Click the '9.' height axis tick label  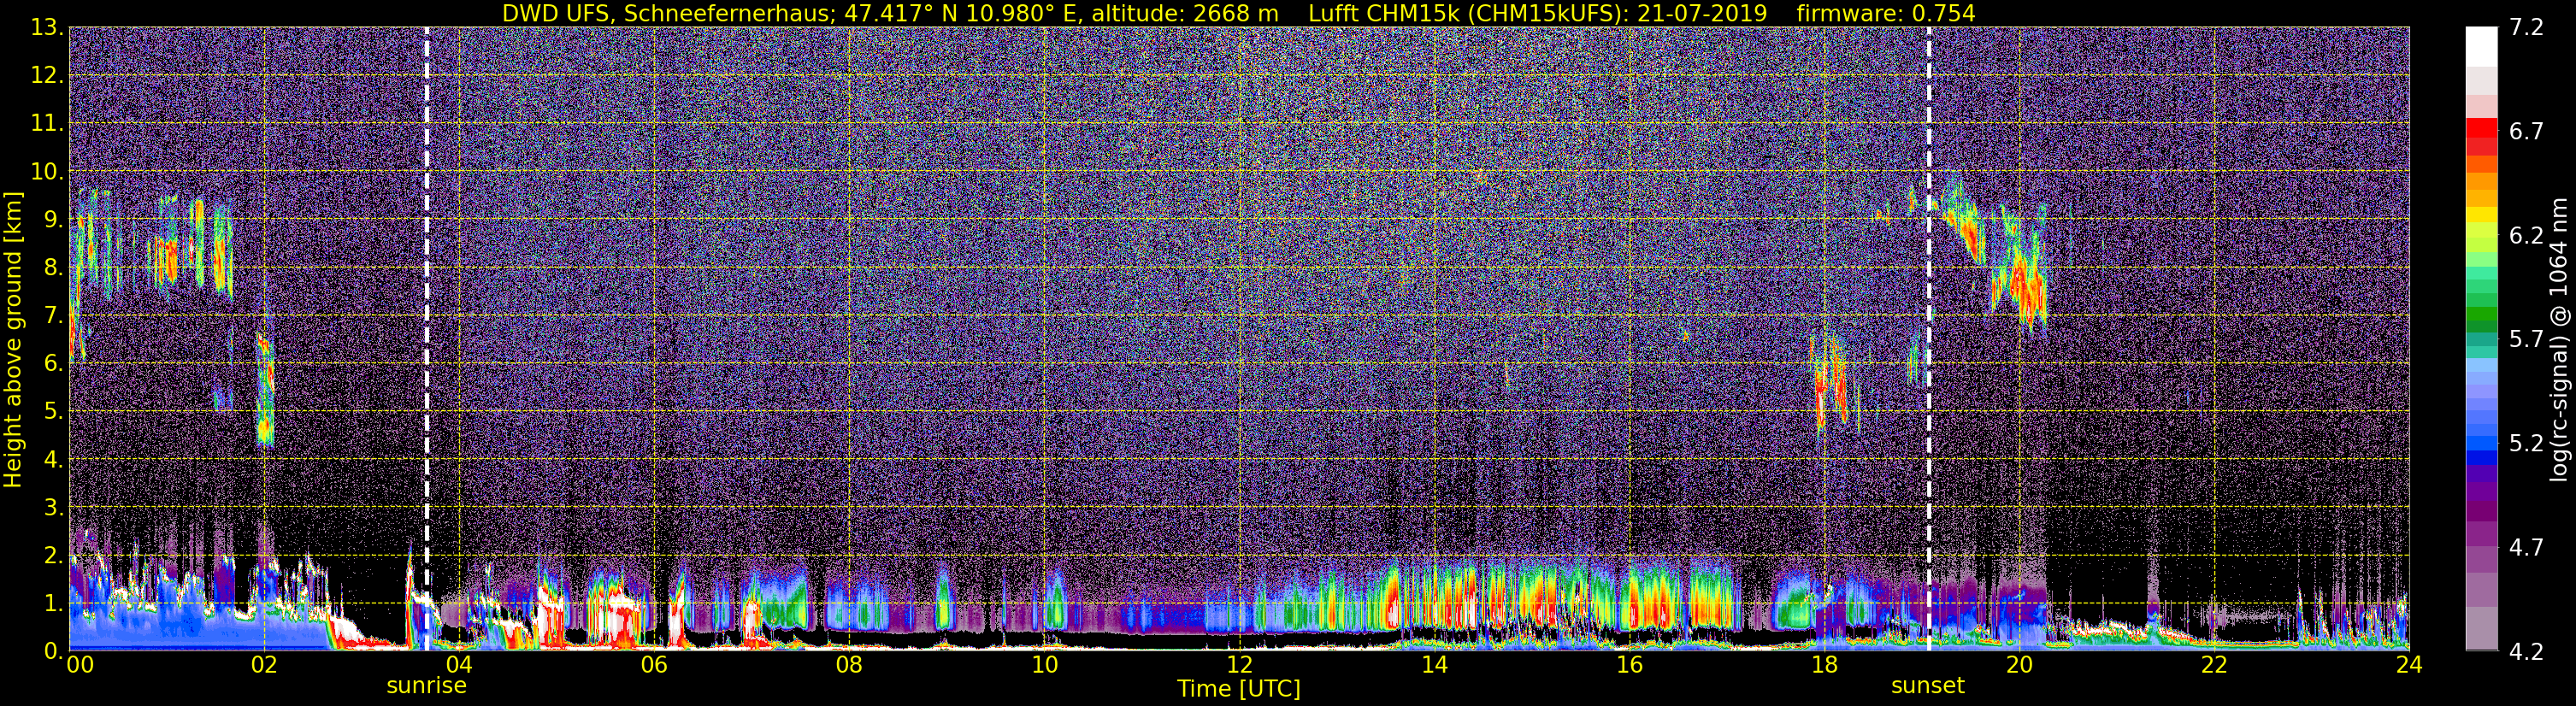[x=53, y=220]
